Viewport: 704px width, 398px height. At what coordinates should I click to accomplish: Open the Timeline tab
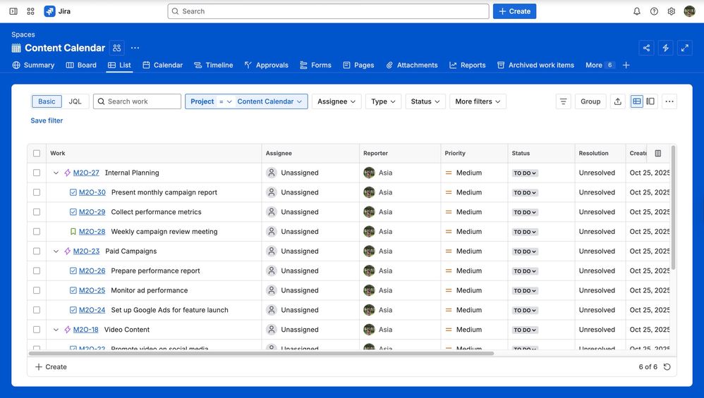[214, 65]
